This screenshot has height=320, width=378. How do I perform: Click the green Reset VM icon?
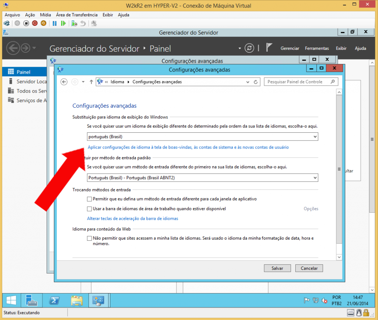(63, 23)
